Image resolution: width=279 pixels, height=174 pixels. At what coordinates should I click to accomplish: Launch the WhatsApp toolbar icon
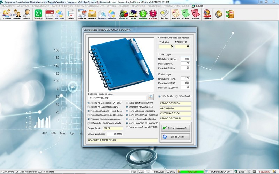[38, 14]
